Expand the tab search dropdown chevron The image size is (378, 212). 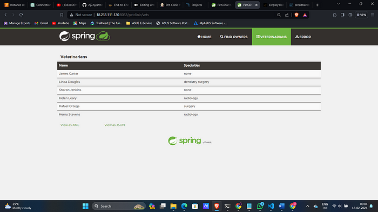point(339,4)
